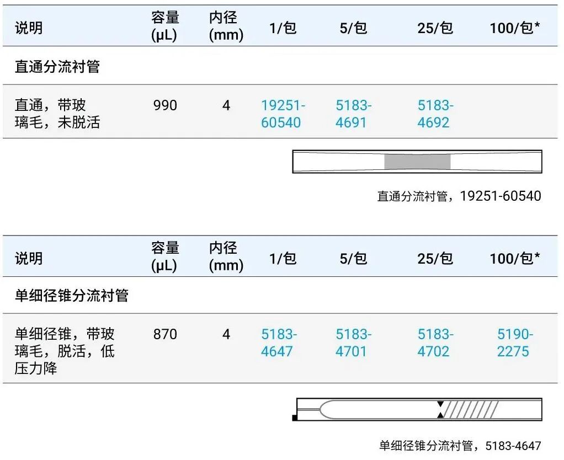Open part number 19251-60540 in 1/包 column

283,114
